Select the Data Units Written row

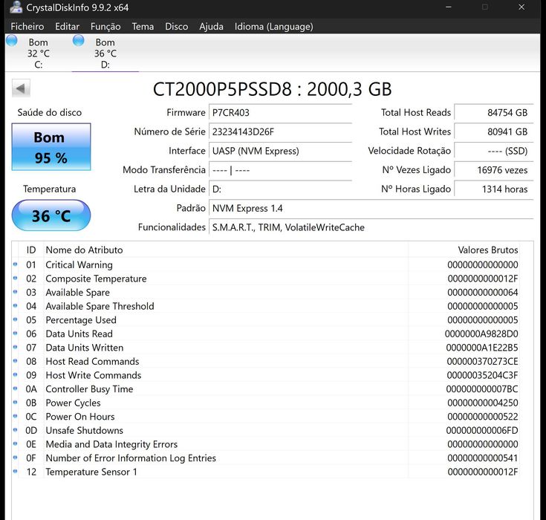pyautogui.click(x=266, y=348)
